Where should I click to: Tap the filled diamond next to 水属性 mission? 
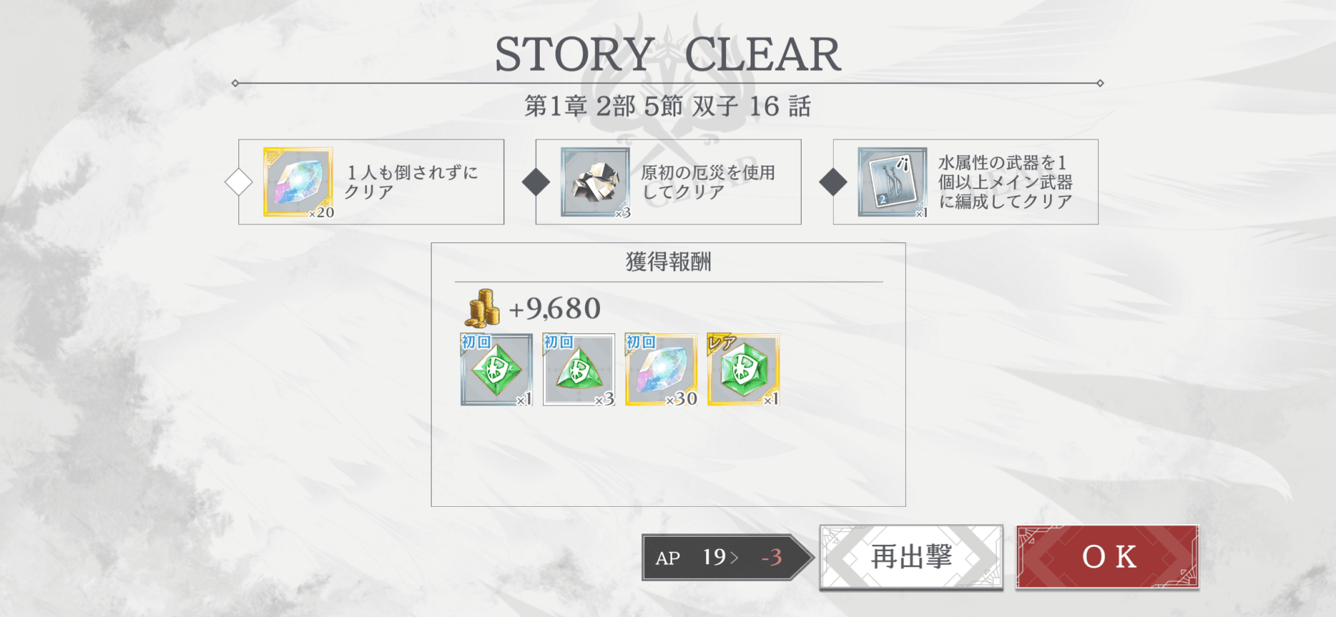[833, 182]
